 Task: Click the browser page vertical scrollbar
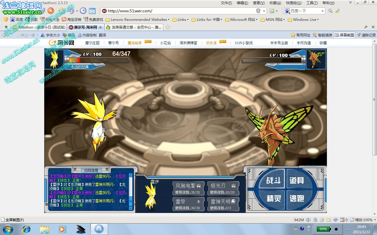pyautogui.click(x=375, y=127)
